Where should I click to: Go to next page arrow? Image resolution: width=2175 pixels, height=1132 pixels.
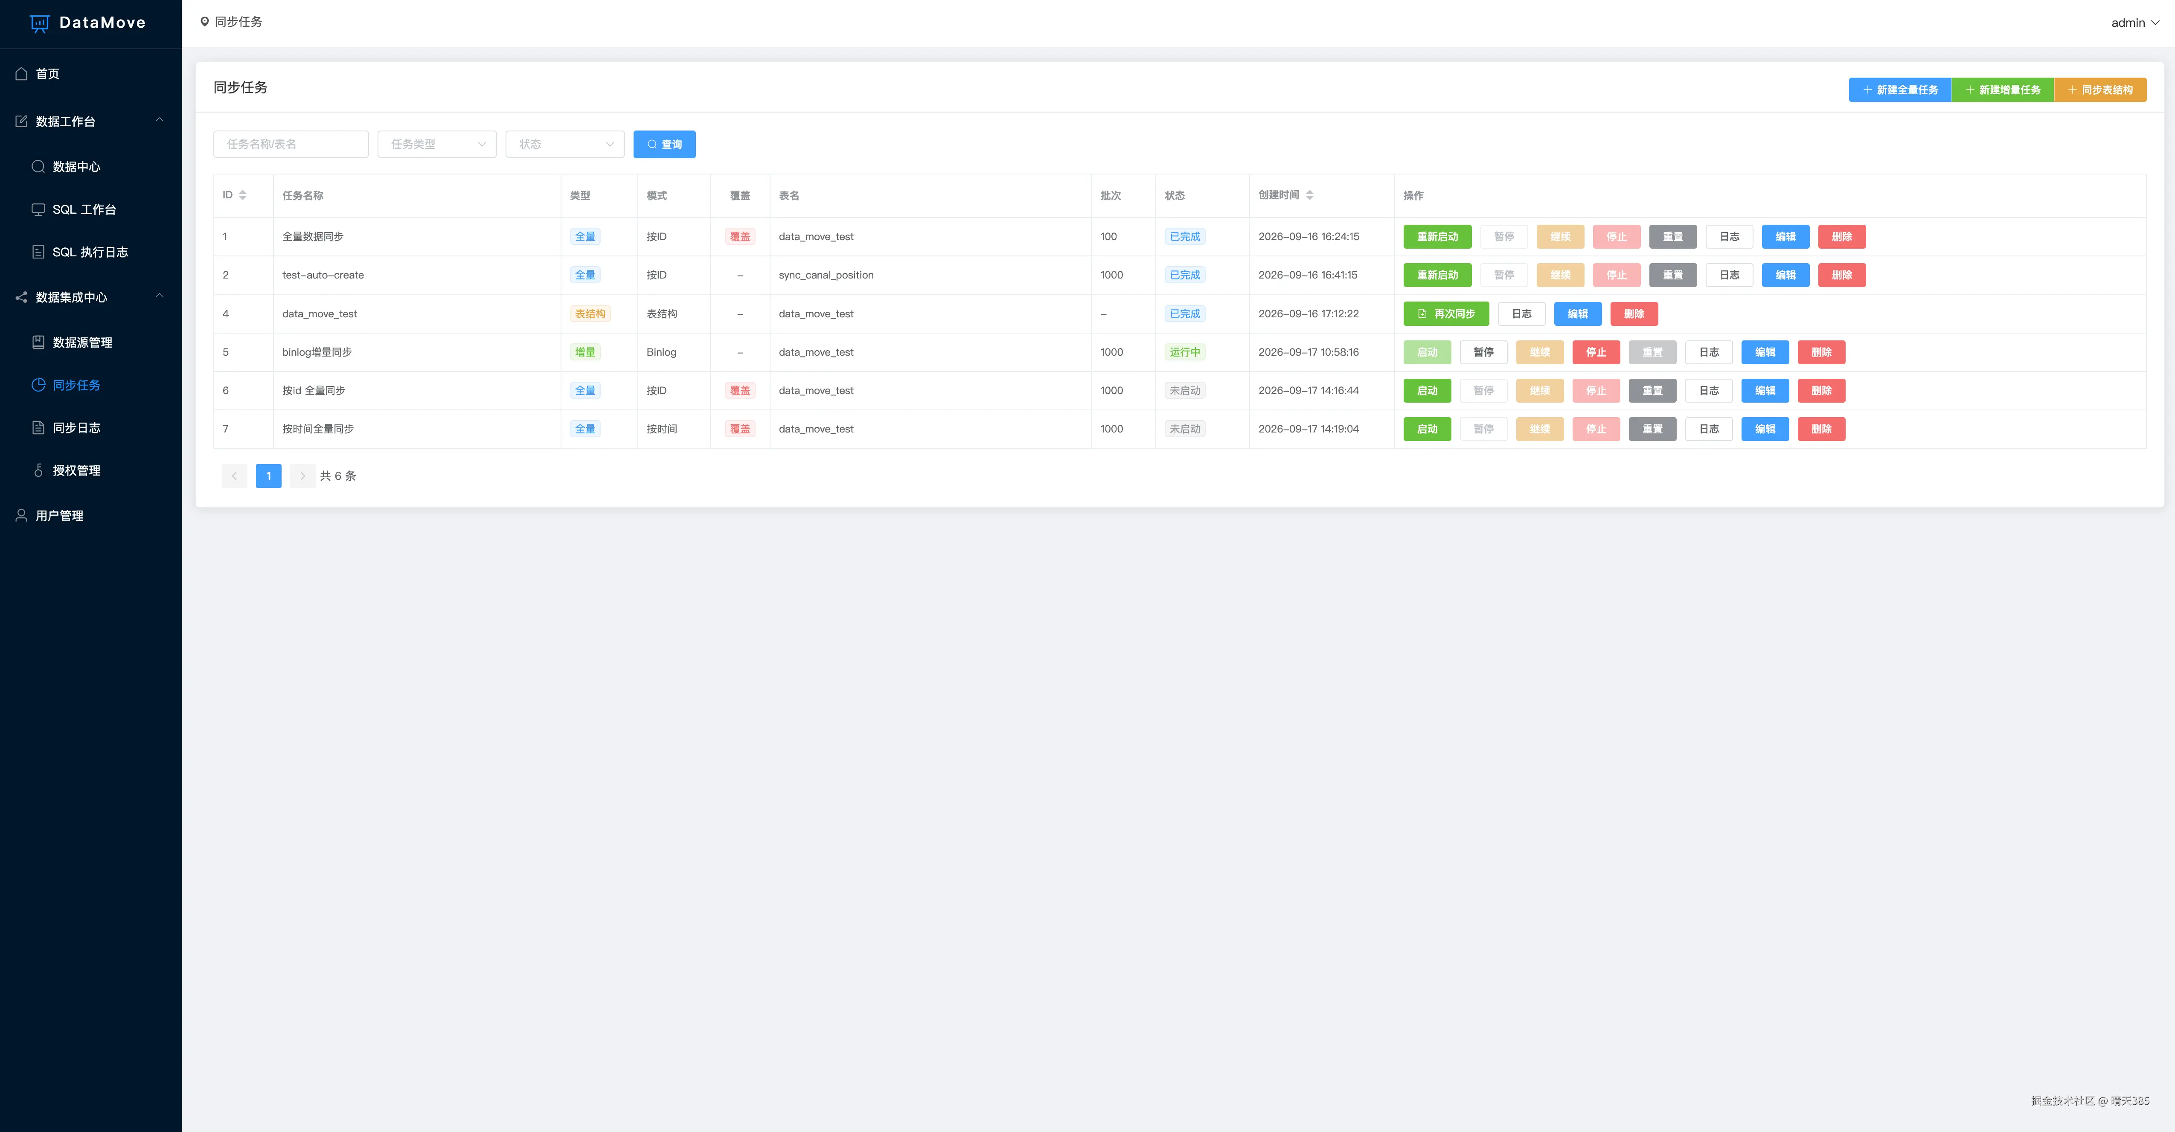click(302, 476)
